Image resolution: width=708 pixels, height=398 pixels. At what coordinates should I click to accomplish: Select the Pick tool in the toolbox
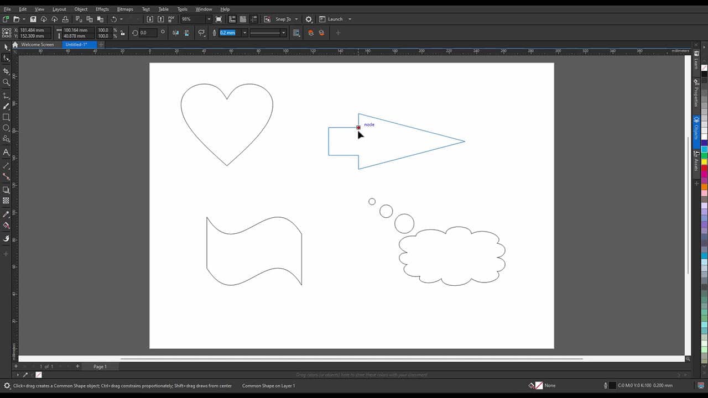tap(6, 47)
